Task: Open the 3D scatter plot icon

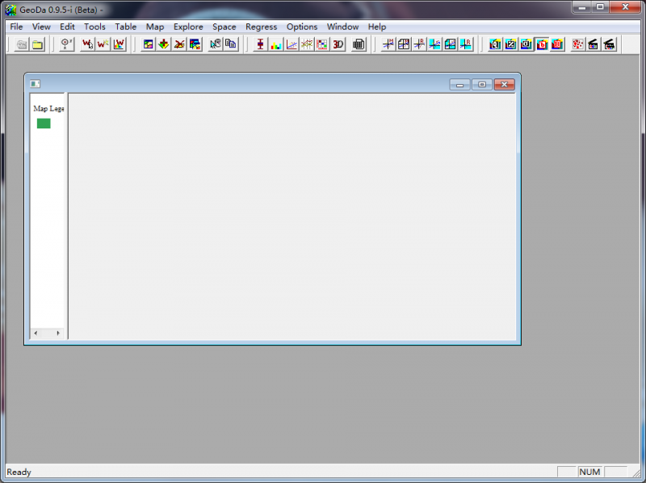Action: (338, 44)
